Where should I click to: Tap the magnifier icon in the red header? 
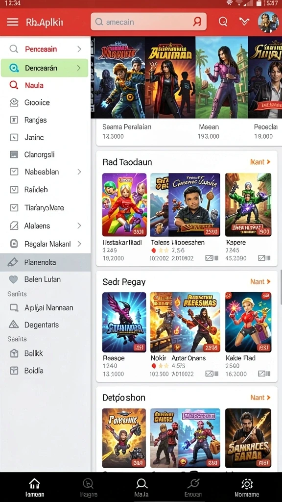pos(223,22)
